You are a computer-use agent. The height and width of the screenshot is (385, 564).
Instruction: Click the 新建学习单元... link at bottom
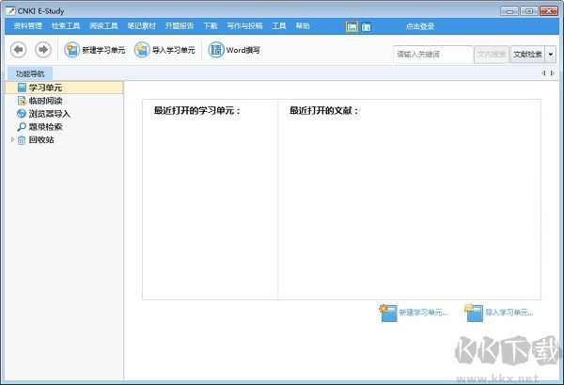coord(422,312)
